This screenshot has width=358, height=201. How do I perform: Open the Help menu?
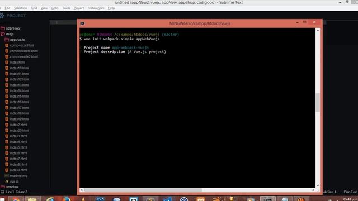coord(111,8)
